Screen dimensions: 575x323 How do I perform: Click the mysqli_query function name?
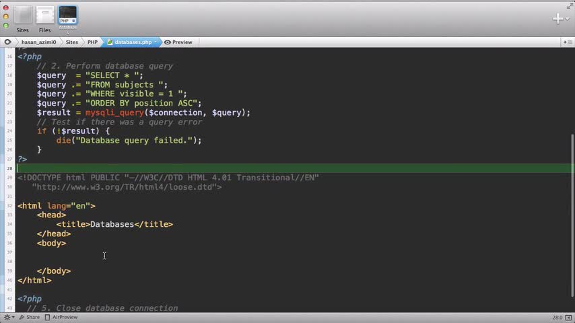pyautogui.click(x=114, y=112)
